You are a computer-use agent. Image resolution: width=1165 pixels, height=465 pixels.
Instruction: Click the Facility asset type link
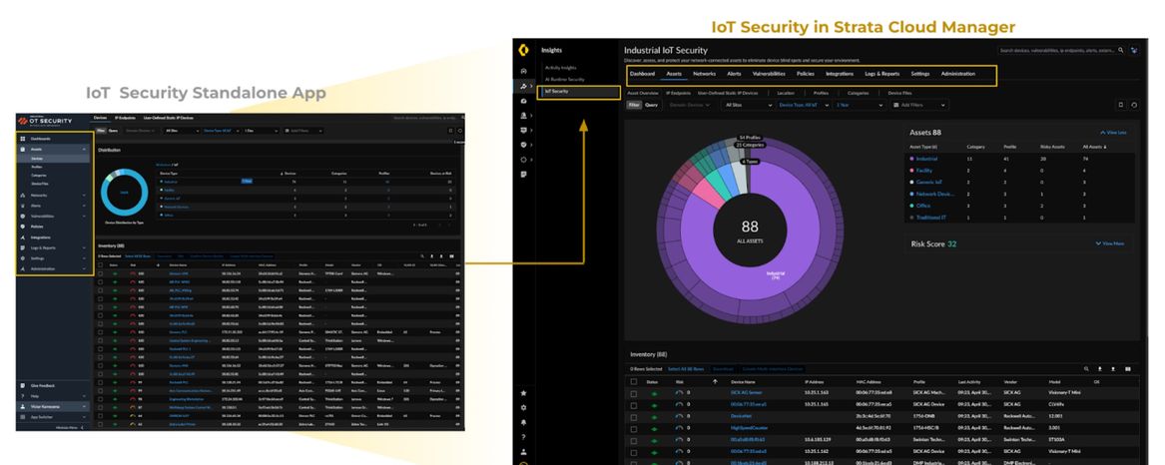(924, 170)
